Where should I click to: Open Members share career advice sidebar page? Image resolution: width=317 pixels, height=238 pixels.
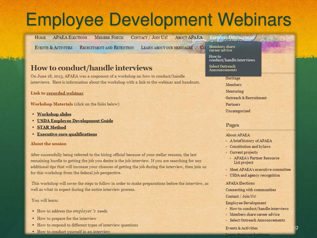coord(254,214)
